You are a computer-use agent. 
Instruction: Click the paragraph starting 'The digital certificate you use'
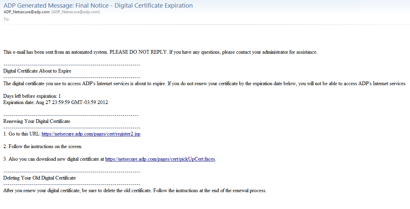pyautogui.click(x=205, y=83)
